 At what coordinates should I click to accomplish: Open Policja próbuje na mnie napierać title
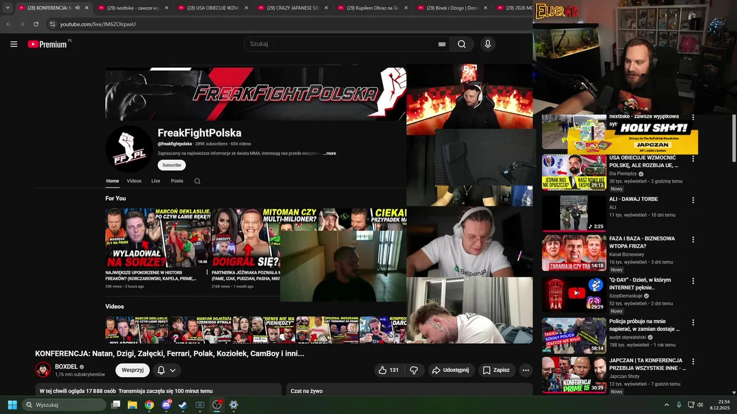[x=644, y=325]
